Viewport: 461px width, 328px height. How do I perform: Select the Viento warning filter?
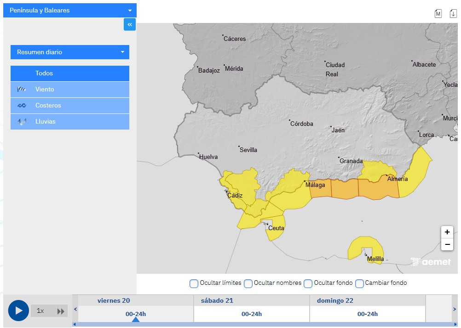70,90
